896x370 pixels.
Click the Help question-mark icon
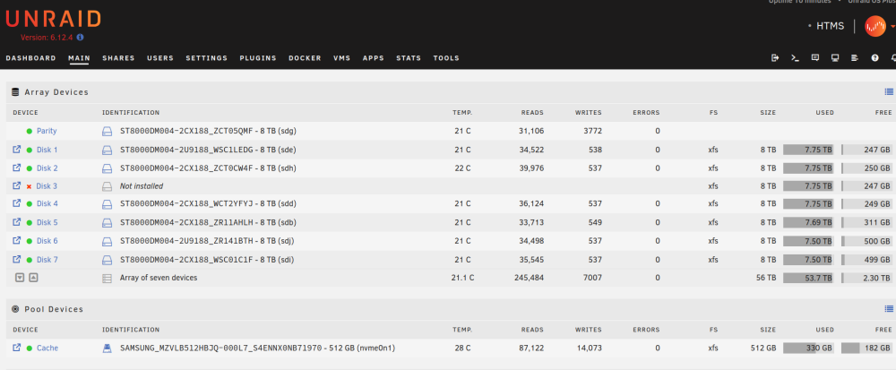pyautogui.click(x=874, y=57)
